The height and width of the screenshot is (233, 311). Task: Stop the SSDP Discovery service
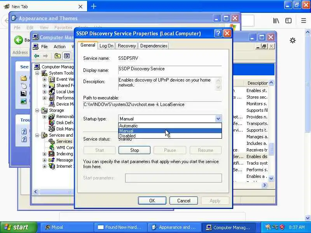pos(134,150)
